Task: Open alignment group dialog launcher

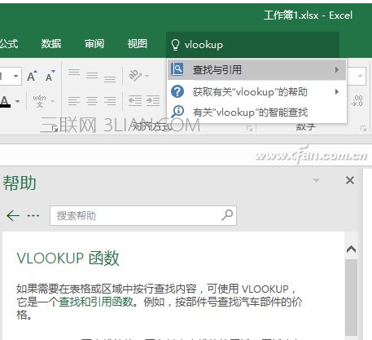Action: click(x=250, y=128)
